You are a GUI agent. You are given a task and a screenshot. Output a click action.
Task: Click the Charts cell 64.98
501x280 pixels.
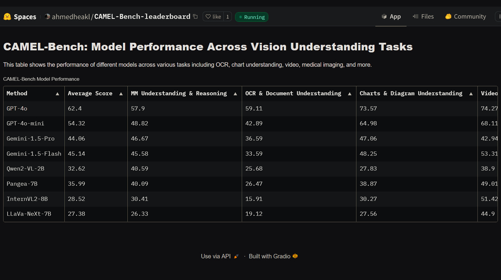click(417, 124)
